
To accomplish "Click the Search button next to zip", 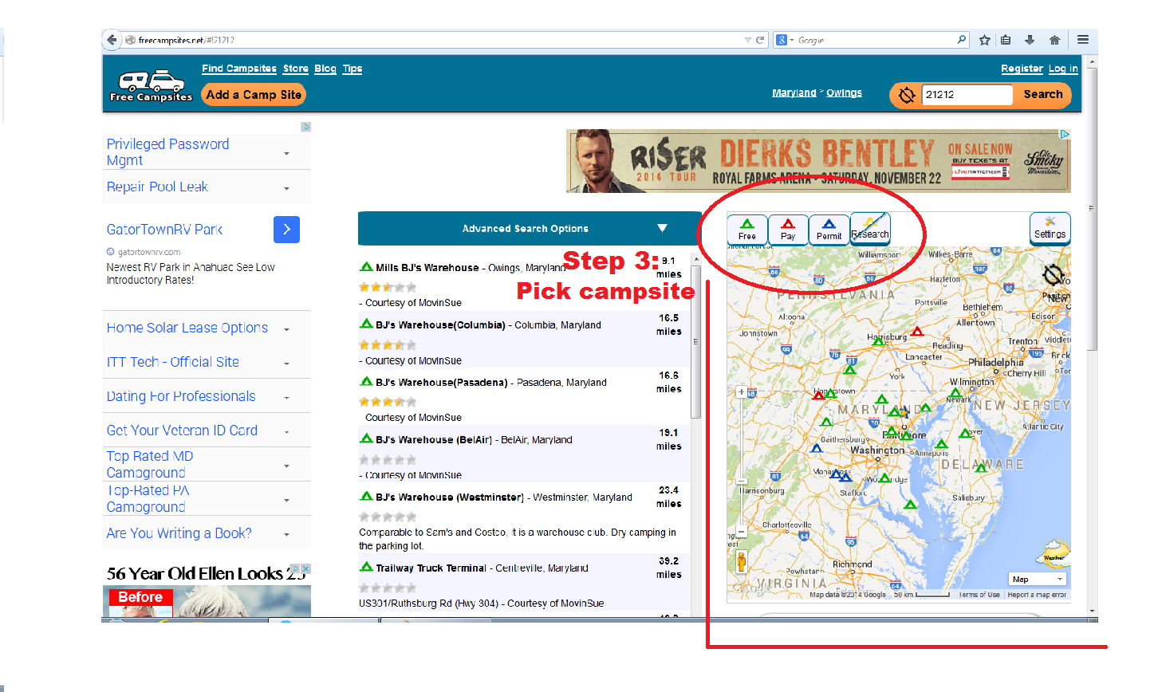I will [x=1042, y=94].
